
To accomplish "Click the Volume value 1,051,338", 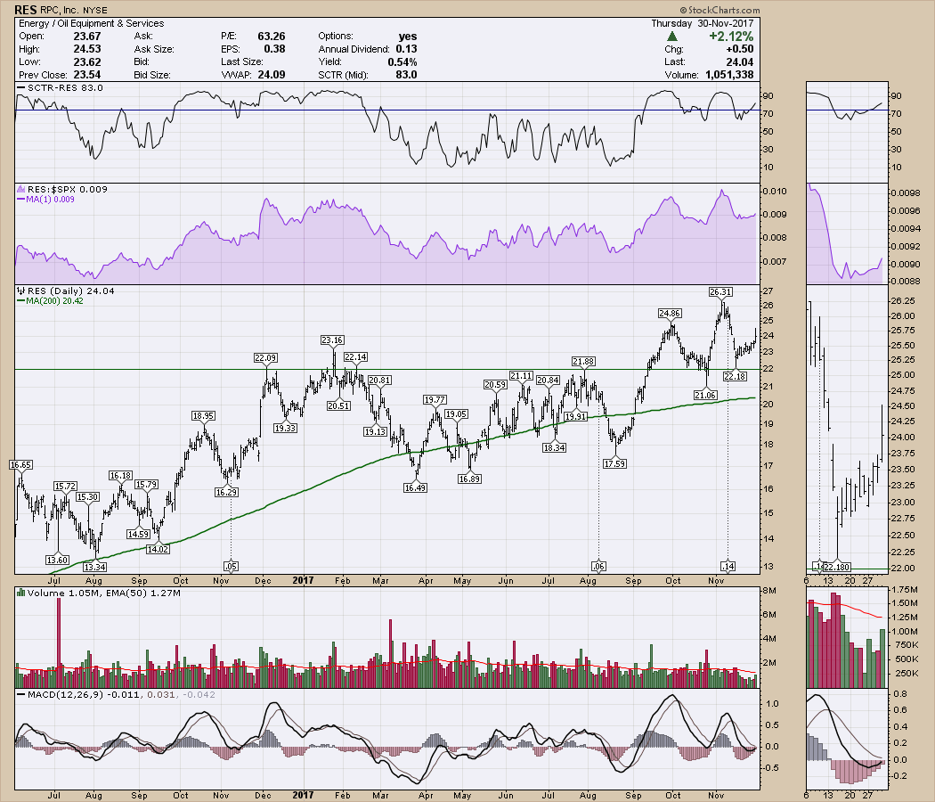I will tap(729, 75).
